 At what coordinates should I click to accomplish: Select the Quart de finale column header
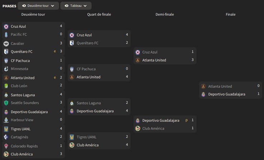tap(99, 15)
